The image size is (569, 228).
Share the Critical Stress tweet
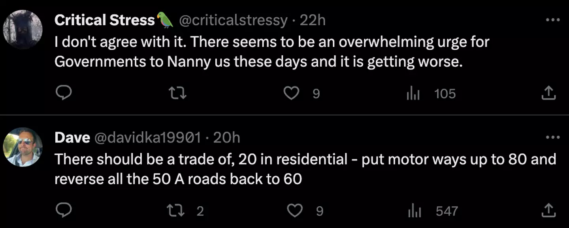tap(548, 93)
